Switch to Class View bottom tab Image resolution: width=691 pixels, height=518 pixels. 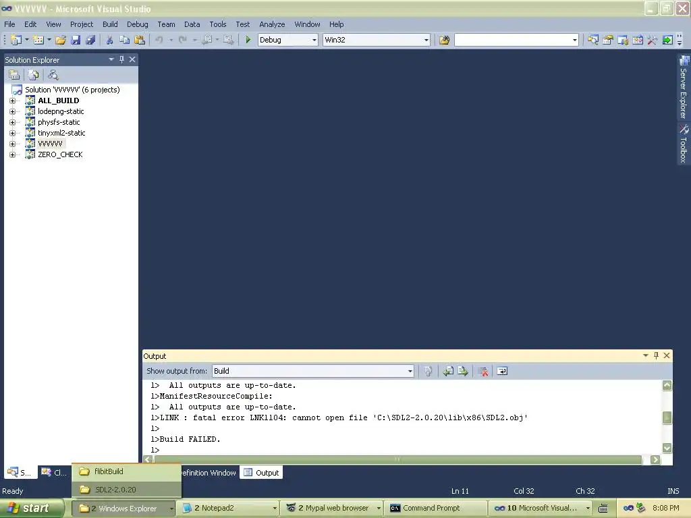(x=54, y=473)
